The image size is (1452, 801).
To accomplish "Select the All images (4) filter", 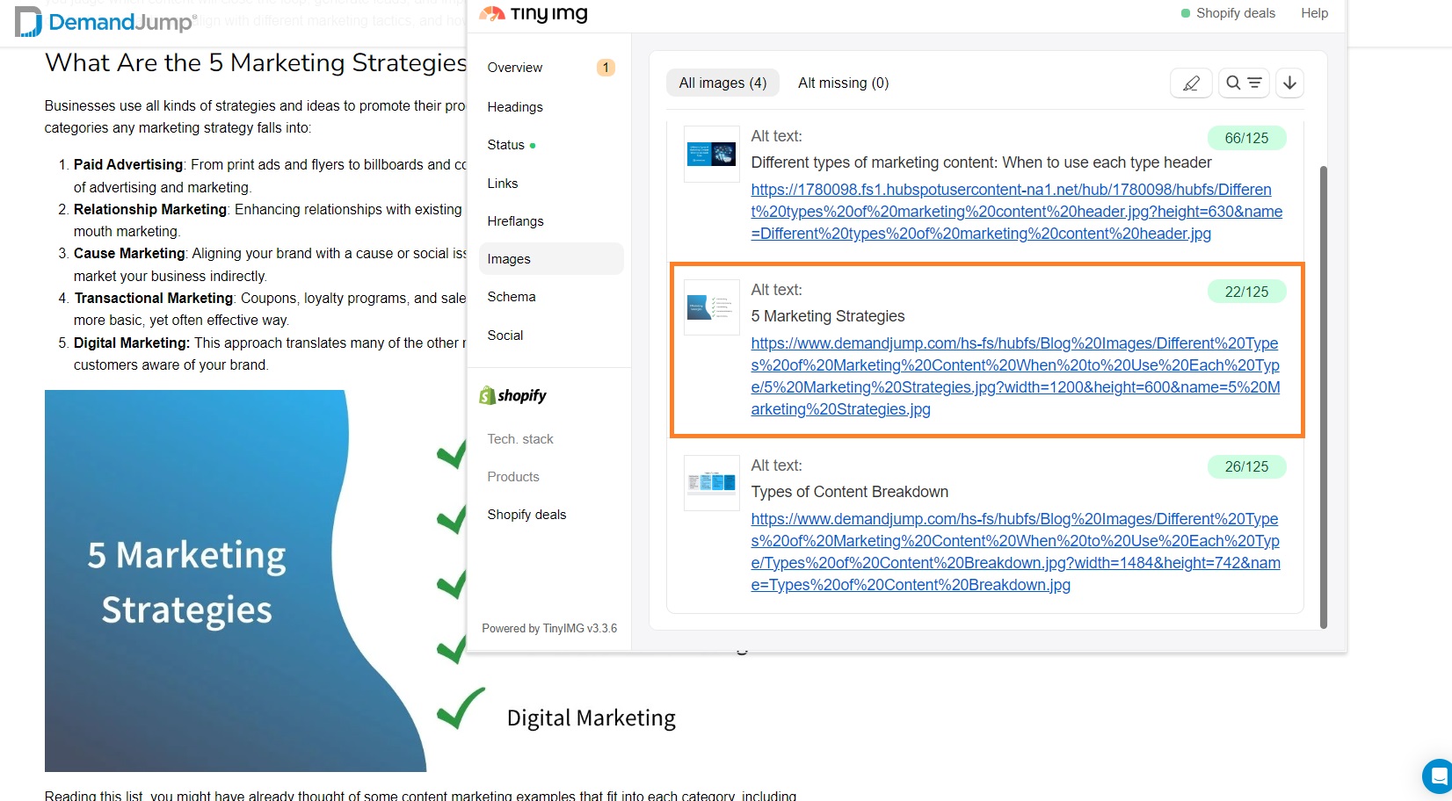I will (722, 82).
